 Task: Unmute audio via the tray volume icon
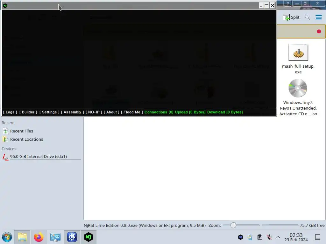tap(269, 237)
